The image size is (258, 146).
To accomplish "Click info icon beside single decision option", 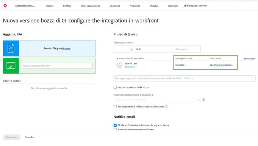I will (x=167, y=107).
